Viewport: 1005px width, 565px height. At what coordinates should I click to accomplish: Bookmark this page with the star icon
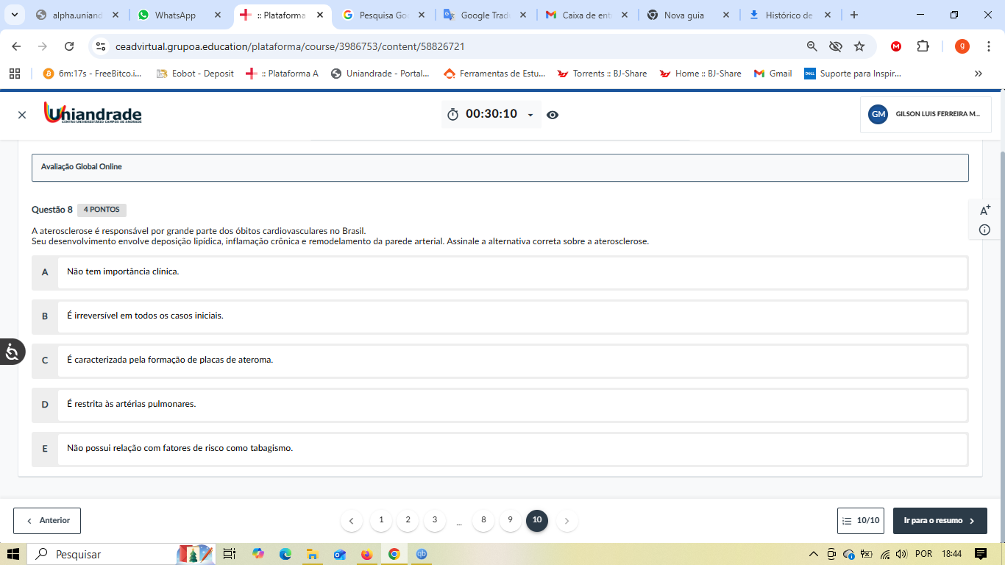click(x=859, y=46)
